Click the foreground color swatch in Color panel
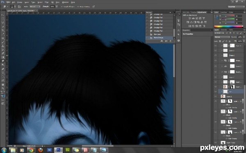The width and height of the screenshot is (246, 153). pos(216,16)
